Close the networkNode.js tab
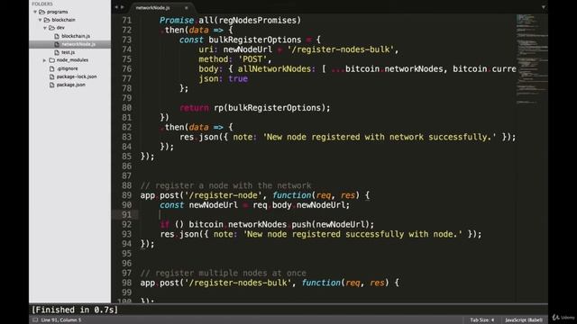577x324 pixels. point(187,8)
